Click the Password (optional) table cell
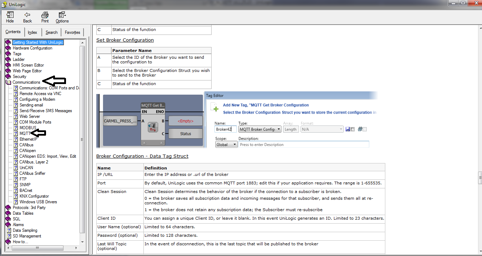This screenshot has height=256, width=482. tap(120, 236)
